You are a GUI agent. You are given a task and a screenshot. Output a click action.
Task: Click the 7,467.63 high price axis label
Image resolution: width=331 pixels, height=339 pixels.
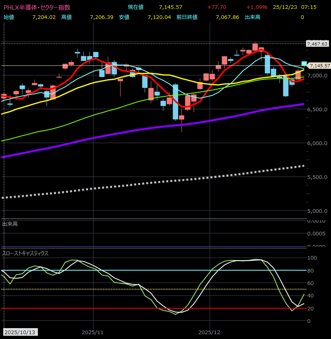click(317, 44)
